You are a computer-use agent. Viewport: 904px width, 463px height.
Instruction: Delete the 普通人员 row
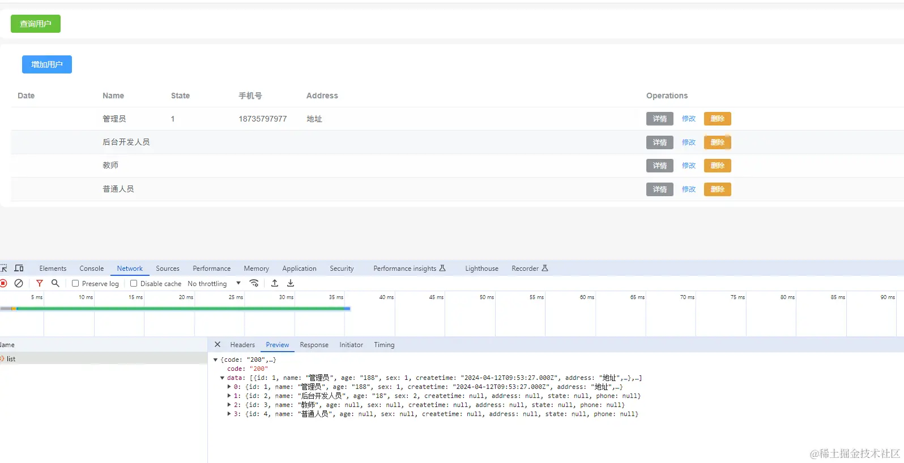[x=718, y=189]
